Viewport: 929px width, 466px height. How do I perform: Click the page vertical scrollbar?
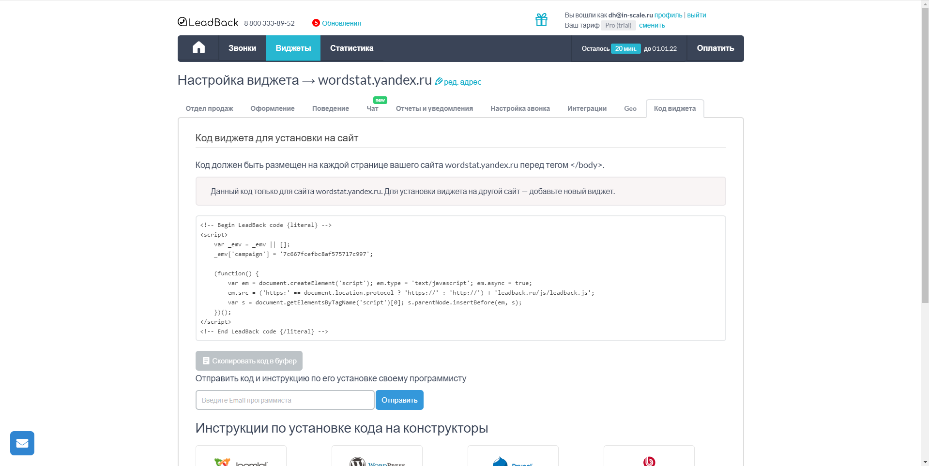(925, 155)
